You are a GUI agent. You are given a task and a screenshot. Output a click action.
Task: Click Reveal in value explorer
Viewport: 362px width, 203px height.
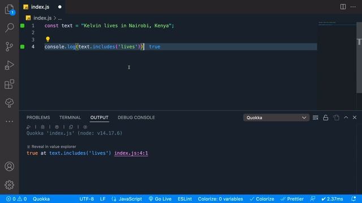click(x=54, y=147)
